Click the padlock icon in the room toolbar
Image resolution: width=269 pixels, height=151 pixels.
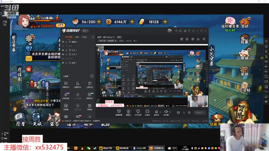(x=187, y=39)
